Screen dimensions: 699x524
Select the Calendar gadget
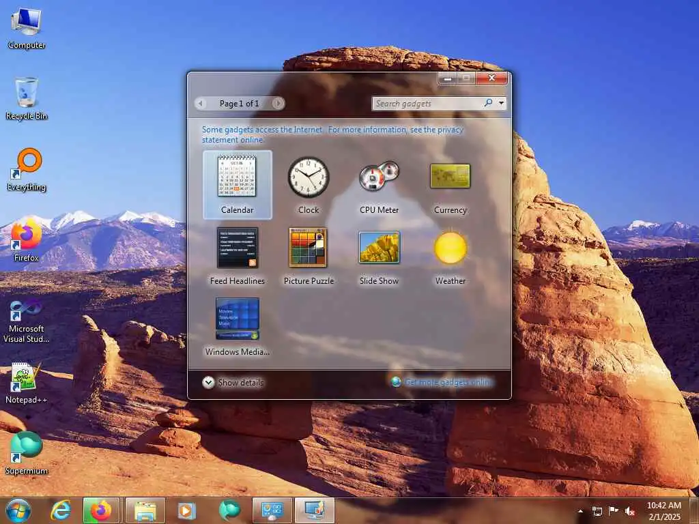[x=237, y=184]
